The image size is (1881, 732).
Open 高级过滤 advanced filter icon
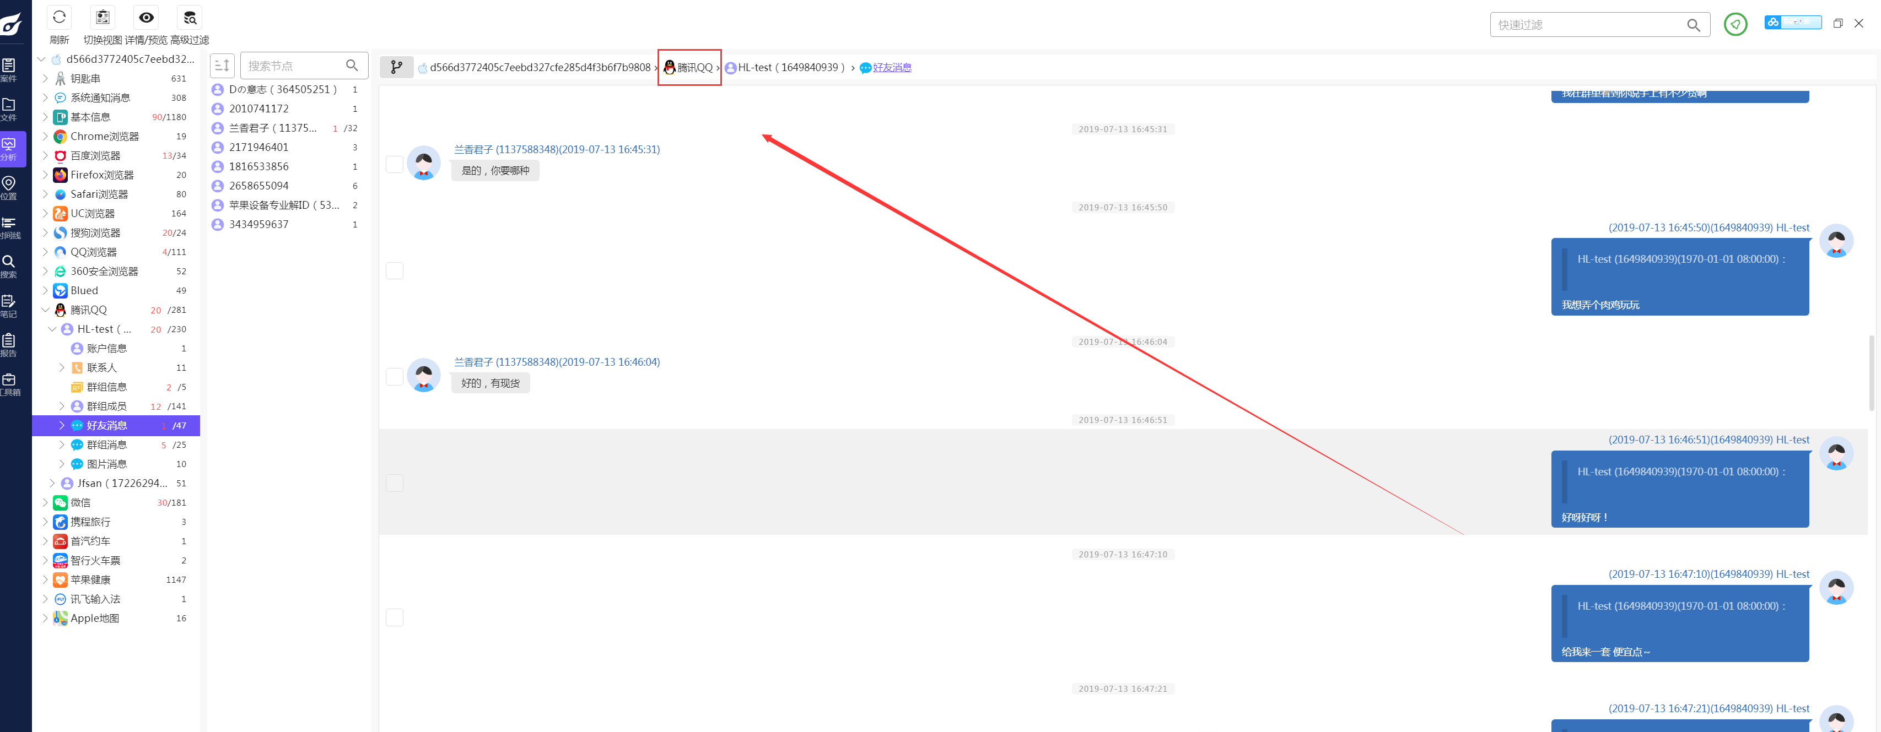coord(190,18)
